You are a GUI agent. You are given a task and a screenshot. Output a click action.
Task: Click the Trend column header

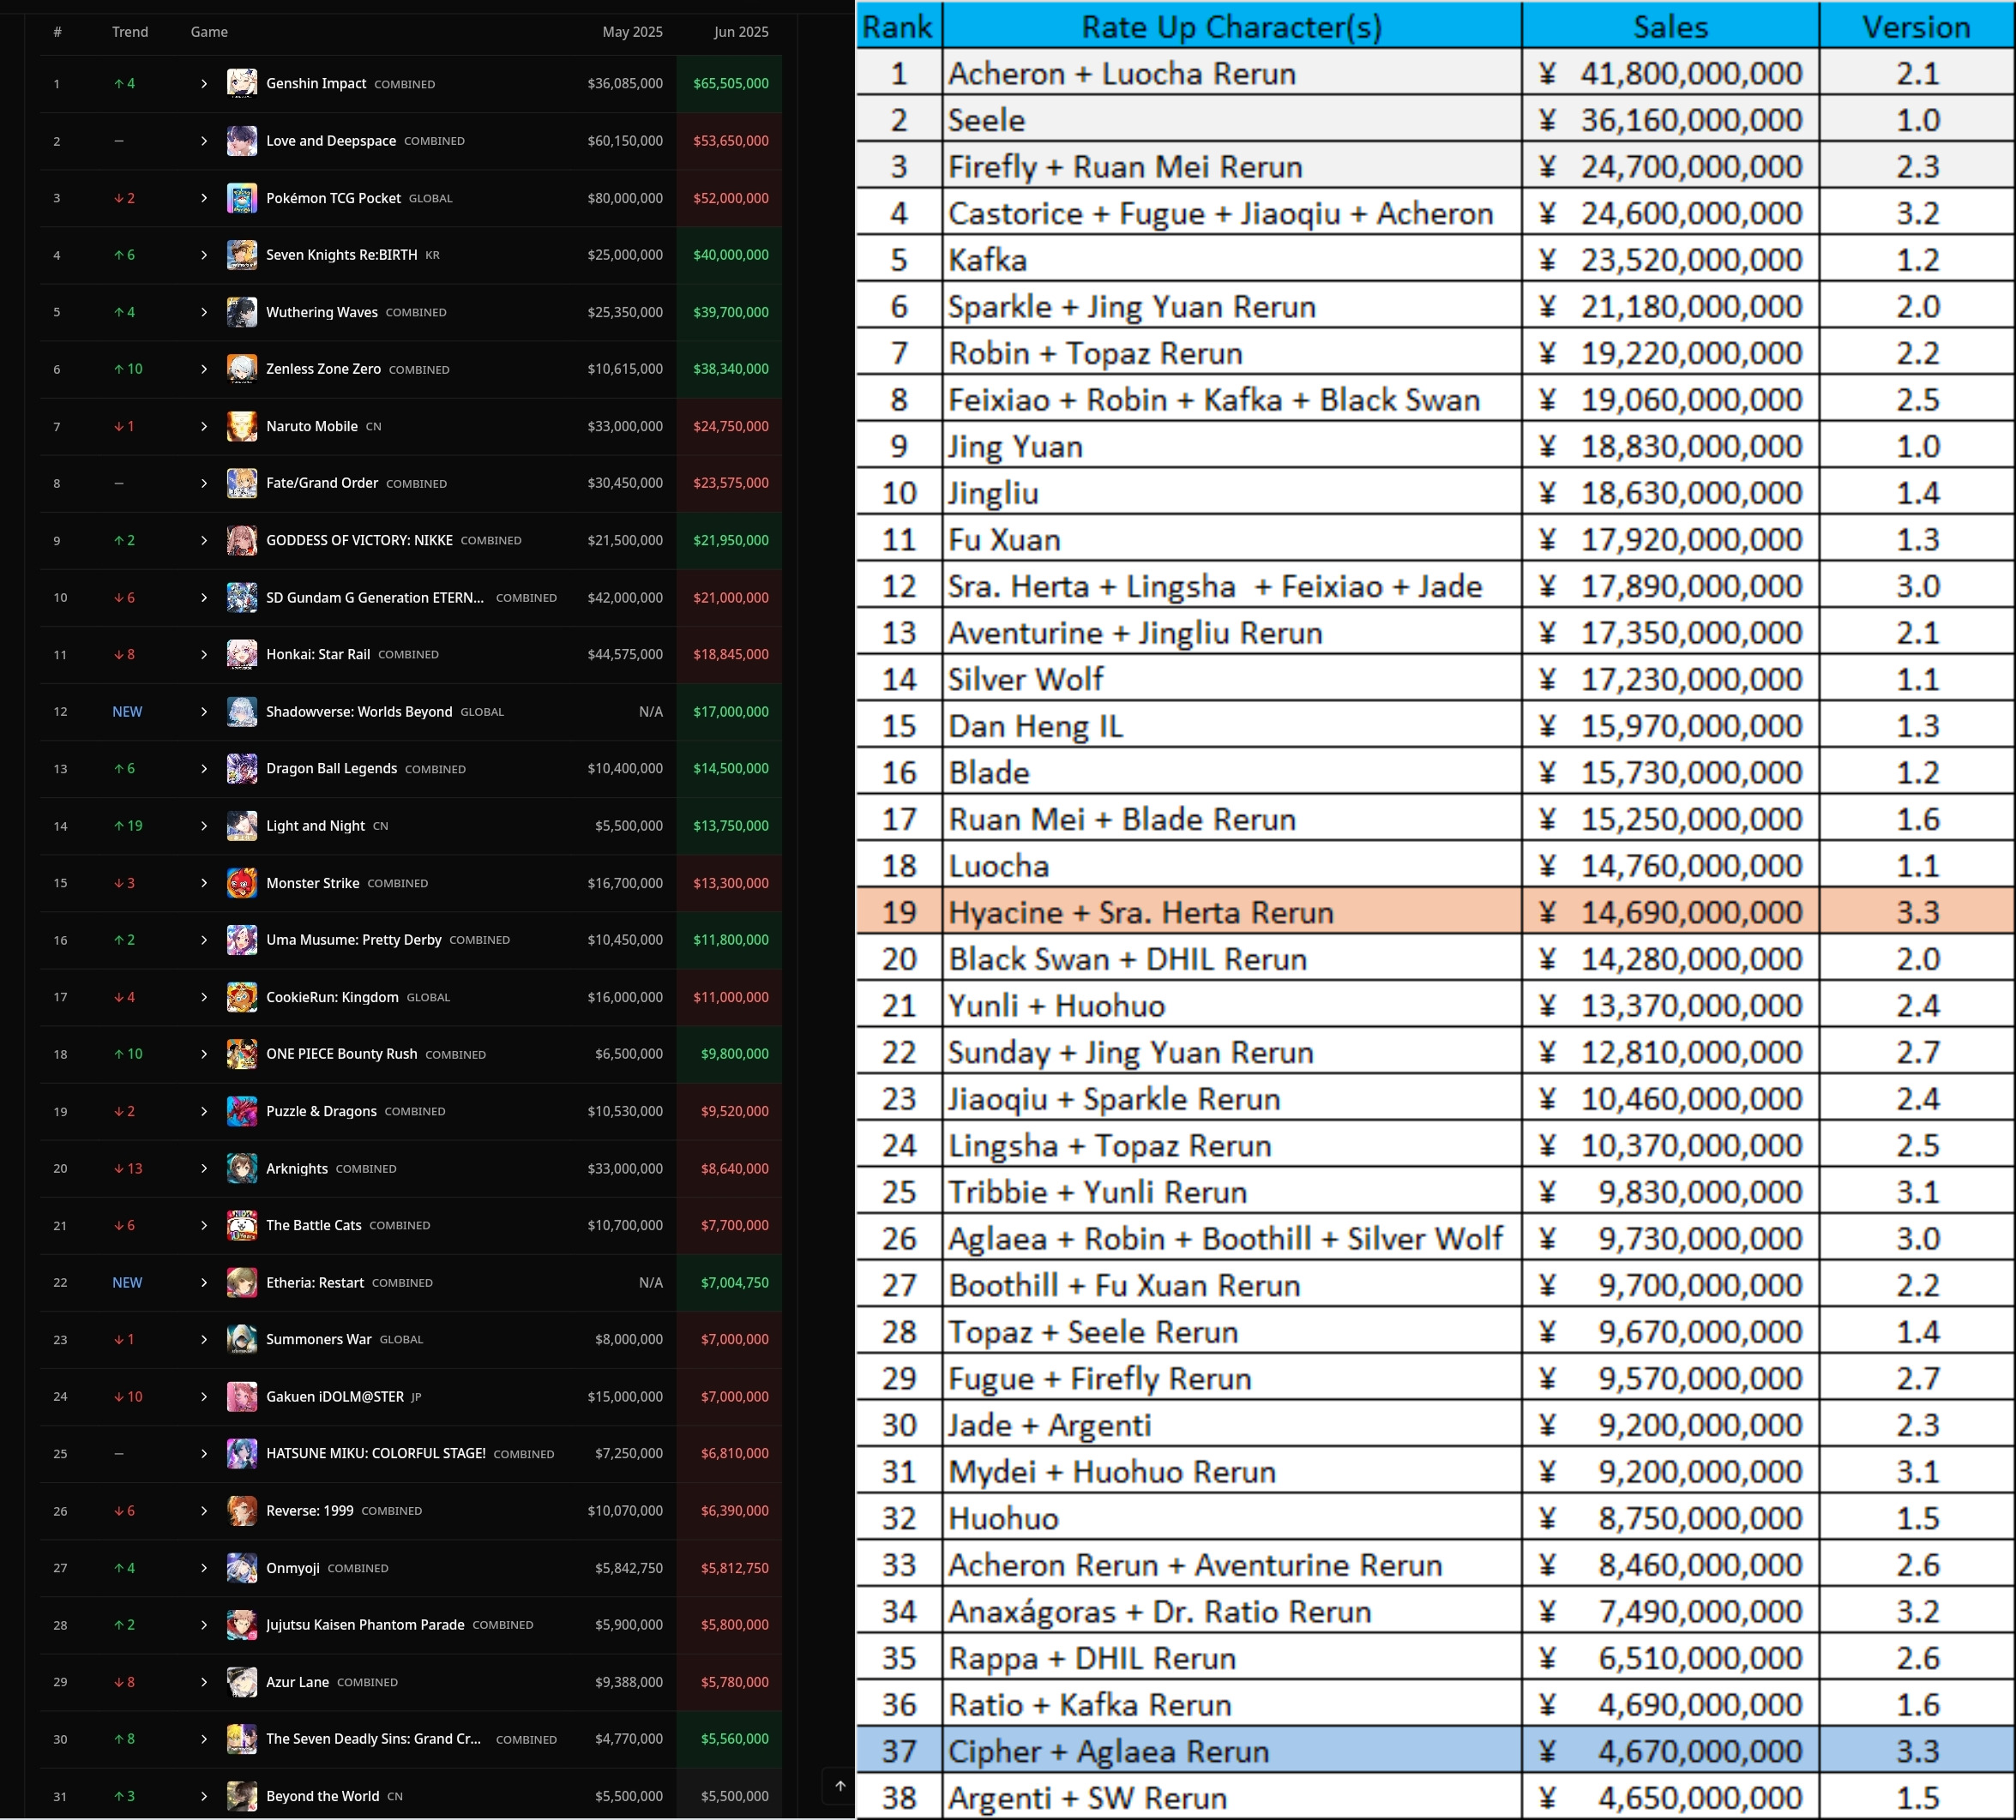pos(130,32)
